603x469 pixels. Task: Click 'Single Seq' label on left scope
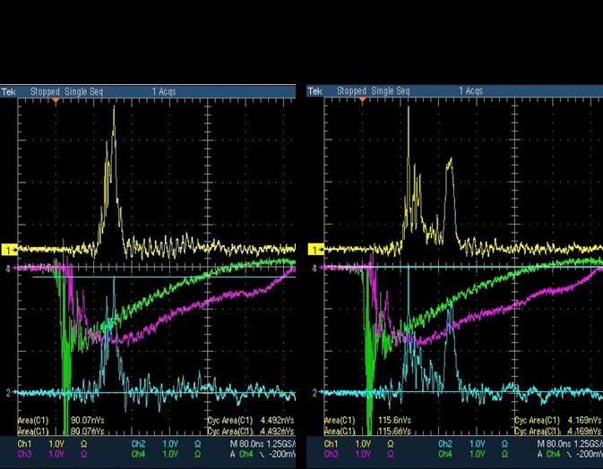click(84, 92)
